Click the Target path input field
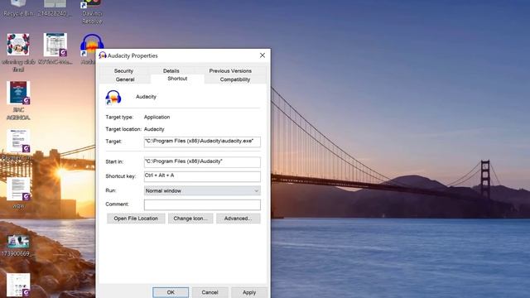The width and height of the screenshot is (530, 298). pyautogui.click(x=202, y=142)
